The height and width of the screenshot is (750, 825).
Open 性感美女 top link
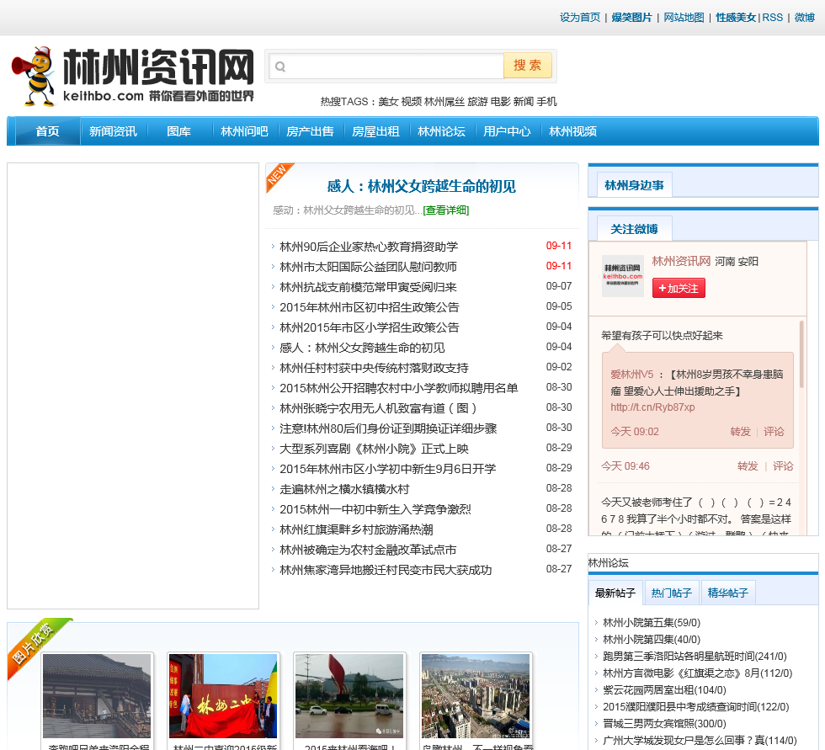[736, 18]
